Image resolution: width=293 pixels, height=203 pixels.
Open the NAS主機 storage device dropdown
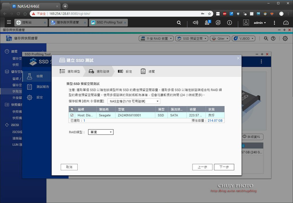tap(134, 101)
